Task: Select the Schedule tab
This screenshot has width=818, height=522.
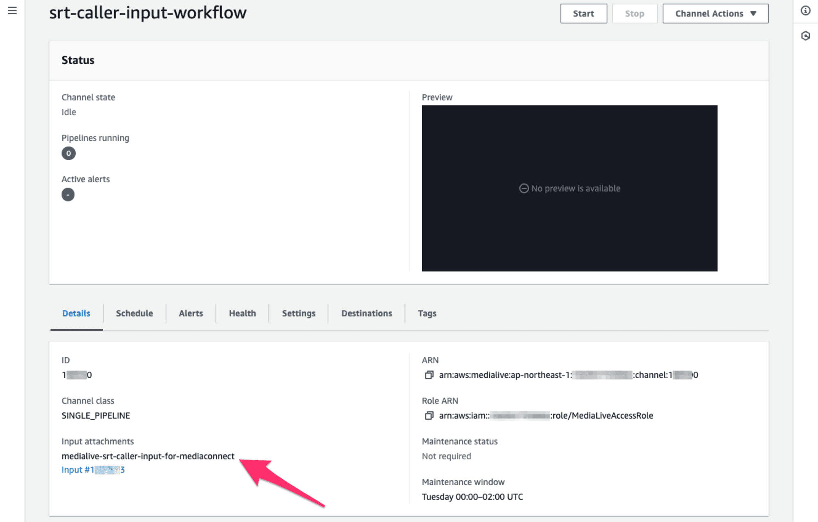Action: point(134,312)
